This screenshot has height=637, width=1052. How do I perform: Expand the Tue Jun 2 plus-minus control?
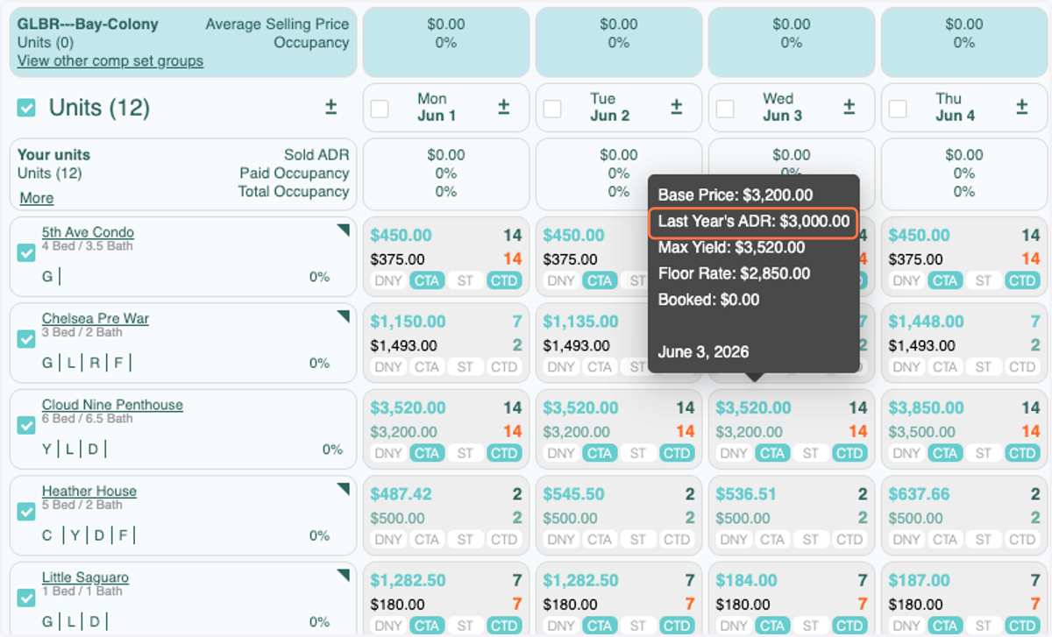point(676,107)
